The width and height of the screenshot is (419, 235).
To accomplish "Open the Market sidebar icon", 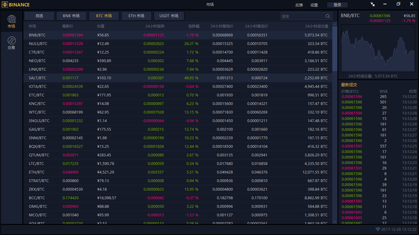I will tap(12, 21).
